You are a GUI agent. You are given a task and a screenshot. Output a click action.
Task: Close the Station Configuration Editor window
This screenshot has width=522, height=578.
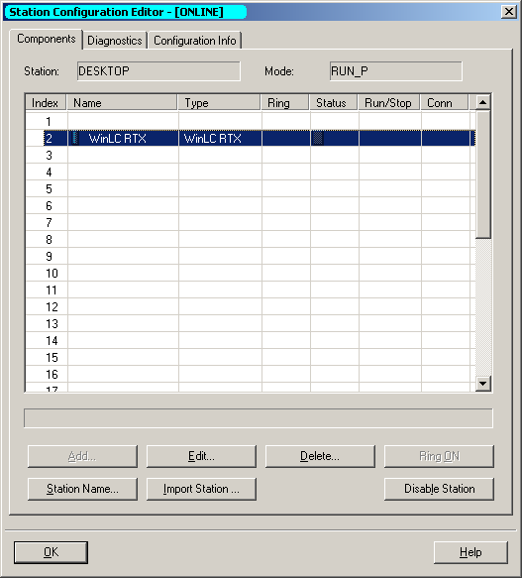click(x=509, y=12)
